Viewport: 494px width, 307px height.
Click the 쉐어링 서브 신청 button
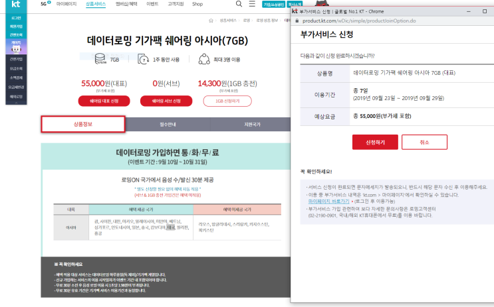166,101
